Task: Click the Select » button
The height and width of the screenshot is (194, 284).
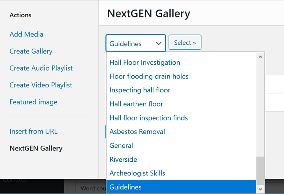Action: click(185, 42)
